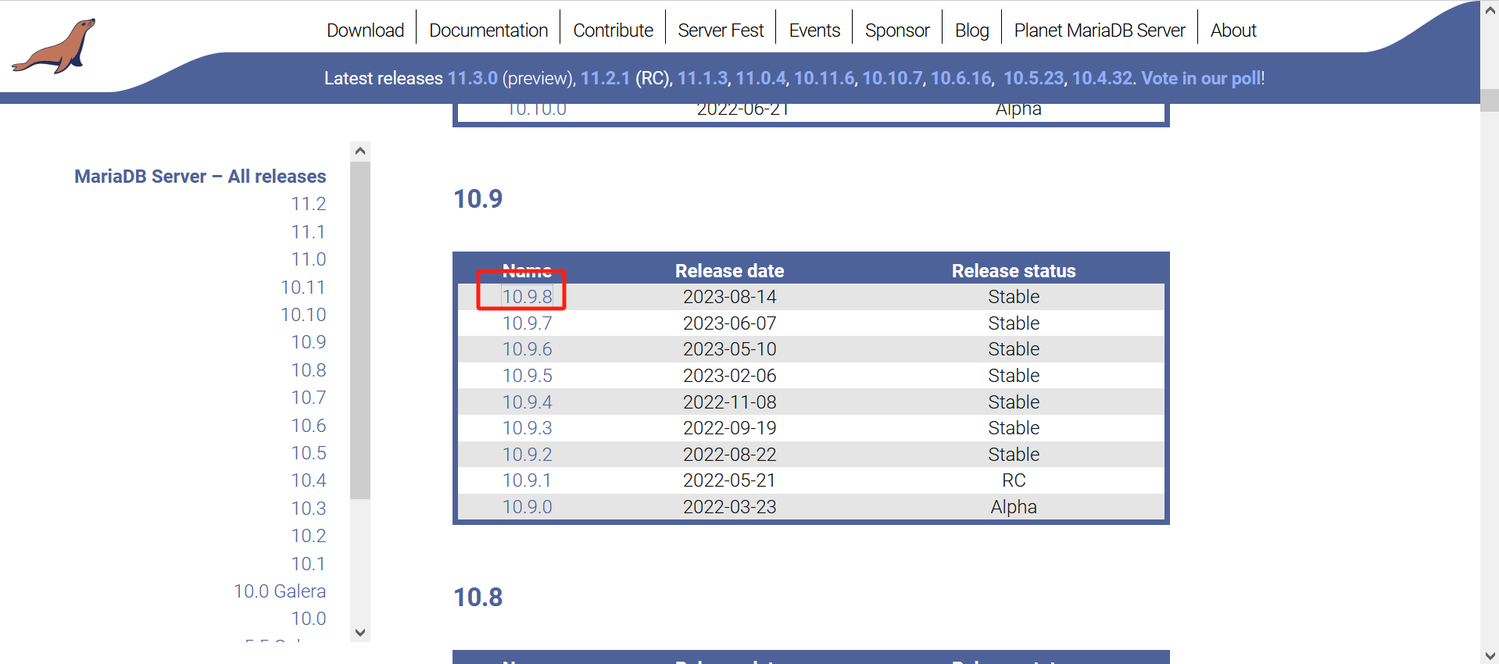Click the 2023-08-14 release date cell

730,297
